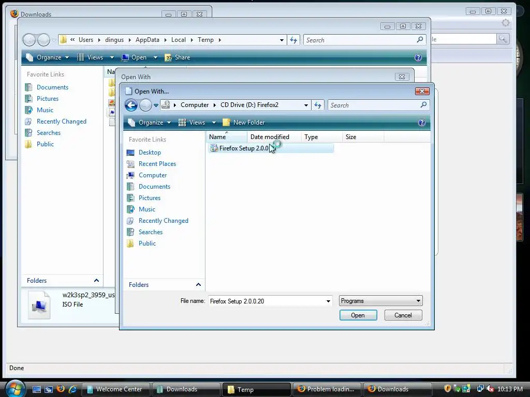Switch to Problem loading taskbar button
This screenshot has height=397, width=530.
click(x=326, y=389)
